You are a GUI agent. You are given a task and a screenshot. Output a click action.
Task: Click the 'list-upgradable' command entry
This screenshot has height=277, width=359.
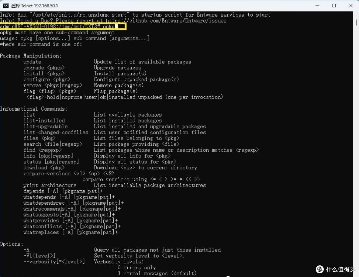pyautogui.click(x=45, y=127)
